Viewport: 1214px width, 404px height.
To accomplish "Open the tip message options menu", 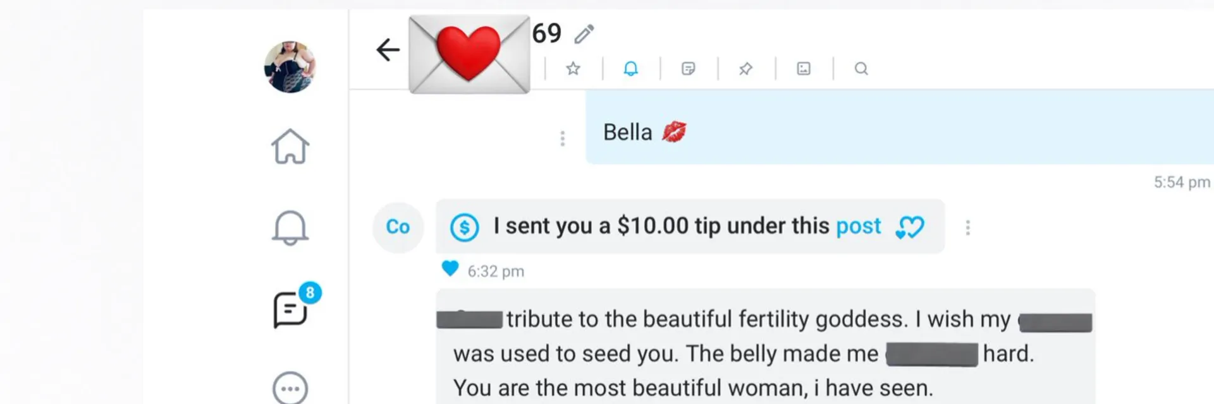I will point(968,227).
